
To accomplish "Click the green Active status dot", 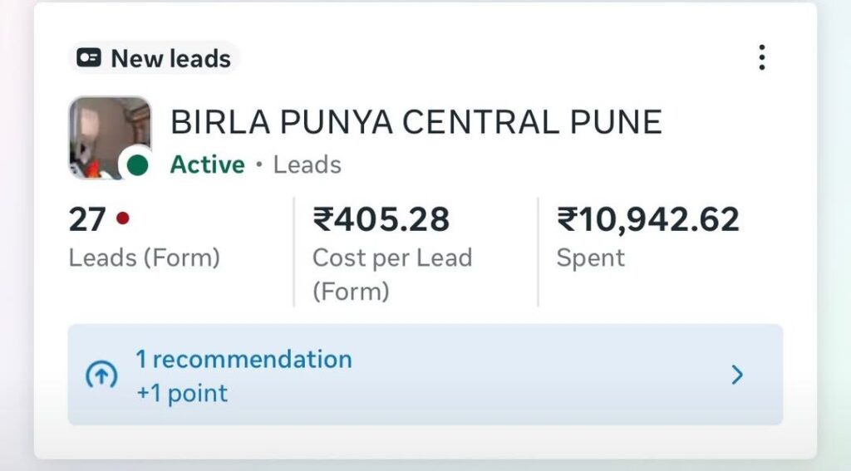I will point(137,165).
